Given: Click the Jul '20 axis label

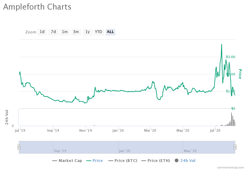Looking at the screenshot, I should click(215, 130).
